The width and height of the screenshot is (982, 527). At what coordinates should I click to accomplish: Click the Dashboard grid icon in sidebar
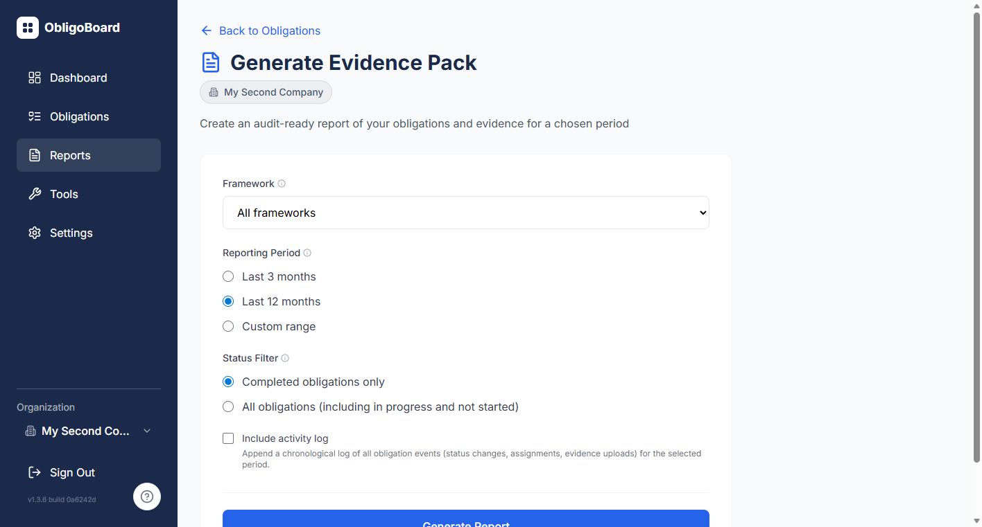click(x=35, y=78)
